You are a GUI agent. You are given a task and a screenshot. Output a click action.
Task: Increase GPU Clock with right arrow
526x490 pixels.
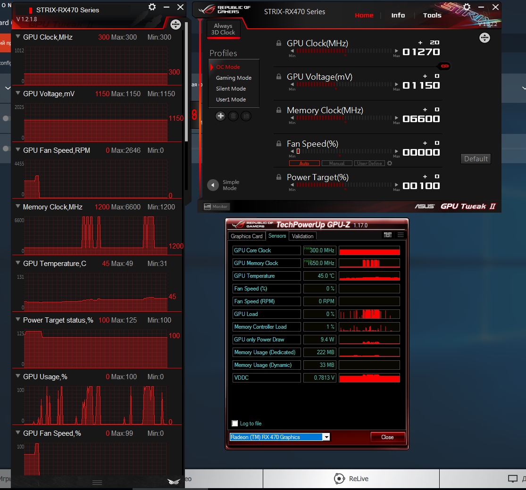(397, 51)
